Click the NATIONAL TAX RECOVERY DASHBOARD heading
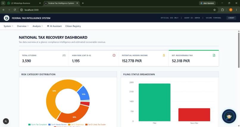Image resolution: width=240 pixels, height=127 pixels. (53, 37)
